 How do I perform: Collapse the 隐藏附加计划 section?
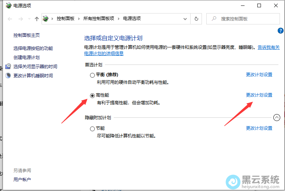tap(277, 117)
